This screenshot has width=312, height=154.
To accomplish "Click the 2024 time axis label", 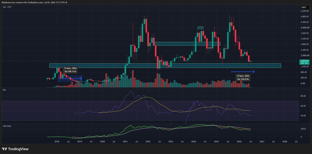I will 193,142.
